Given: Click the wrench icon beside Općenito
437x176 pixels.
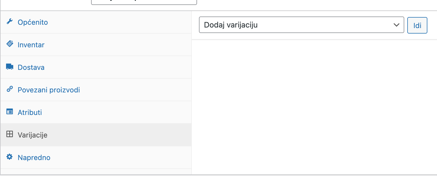Looking at the screenshot, I should [10, 21].
